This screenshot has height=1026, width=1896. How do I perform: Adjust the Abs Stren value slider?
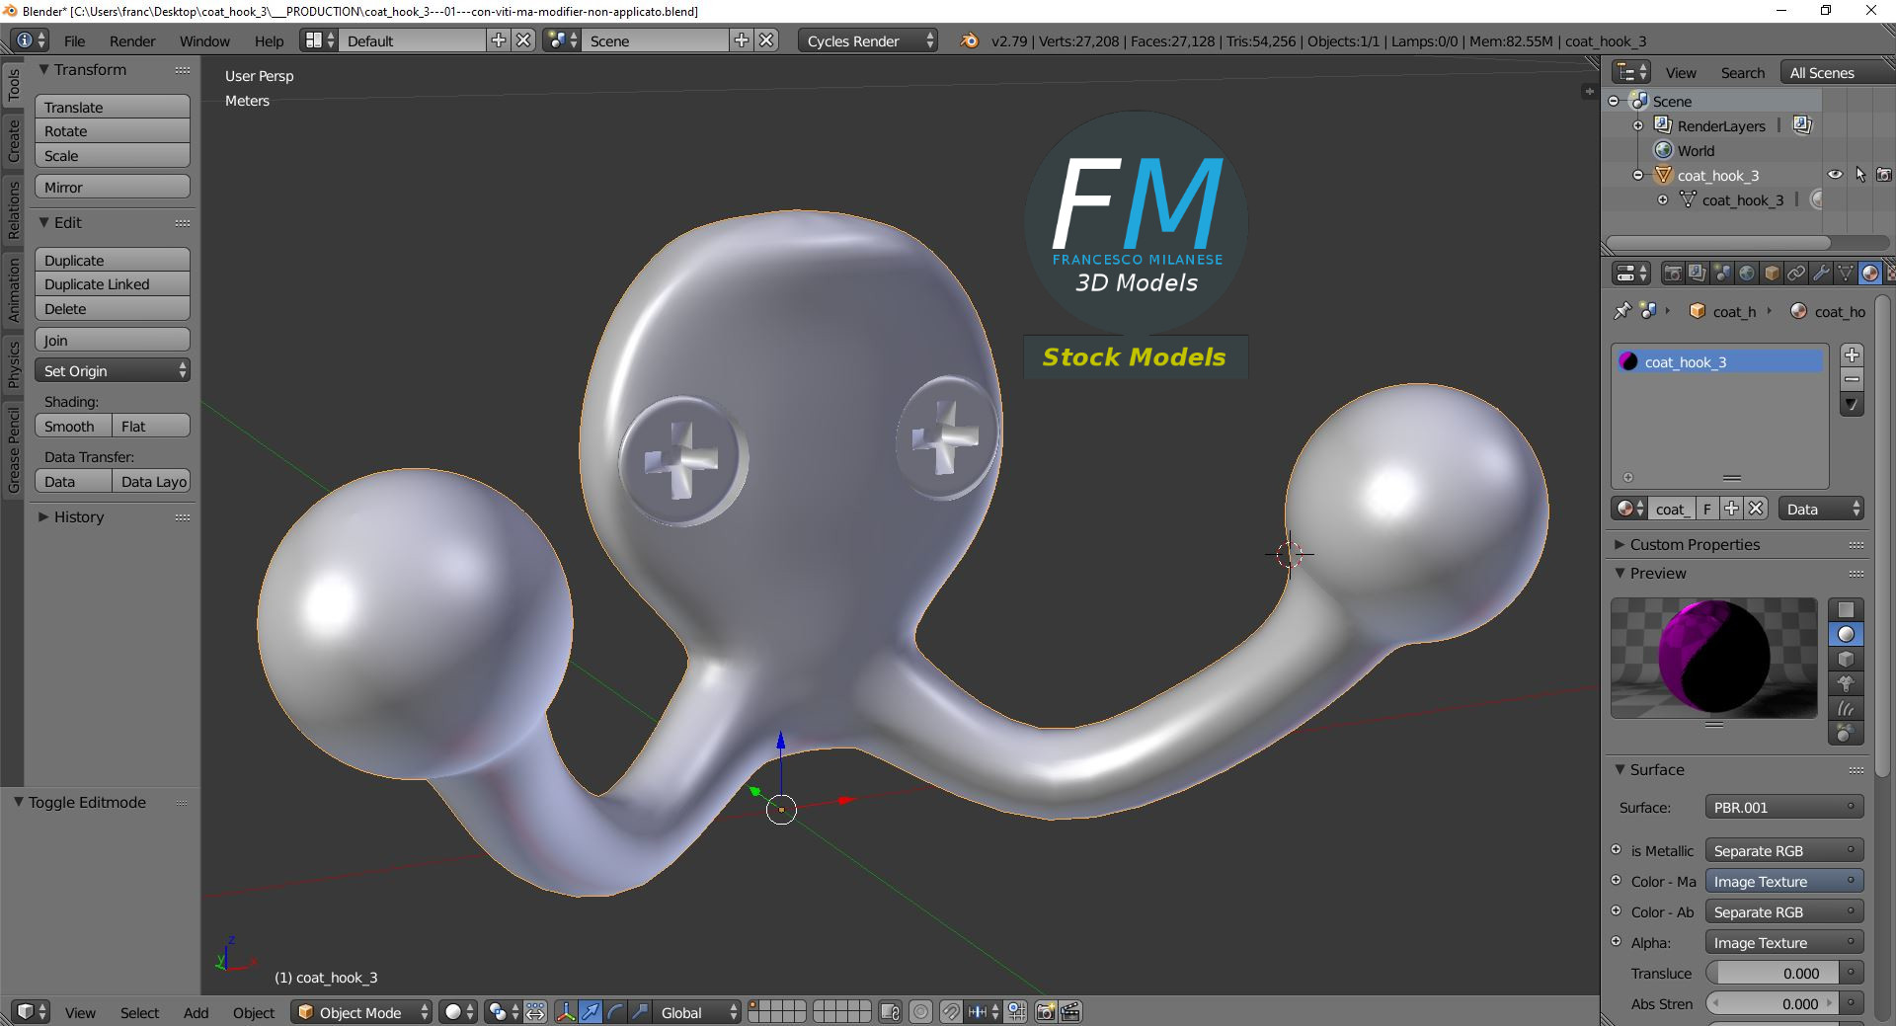(1772, 1003)
